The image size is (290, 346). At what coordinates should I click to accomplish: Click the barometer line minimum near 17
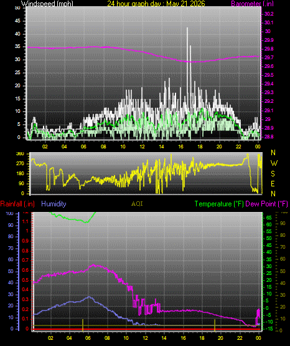pyautogui.click(x=192, y=62)
